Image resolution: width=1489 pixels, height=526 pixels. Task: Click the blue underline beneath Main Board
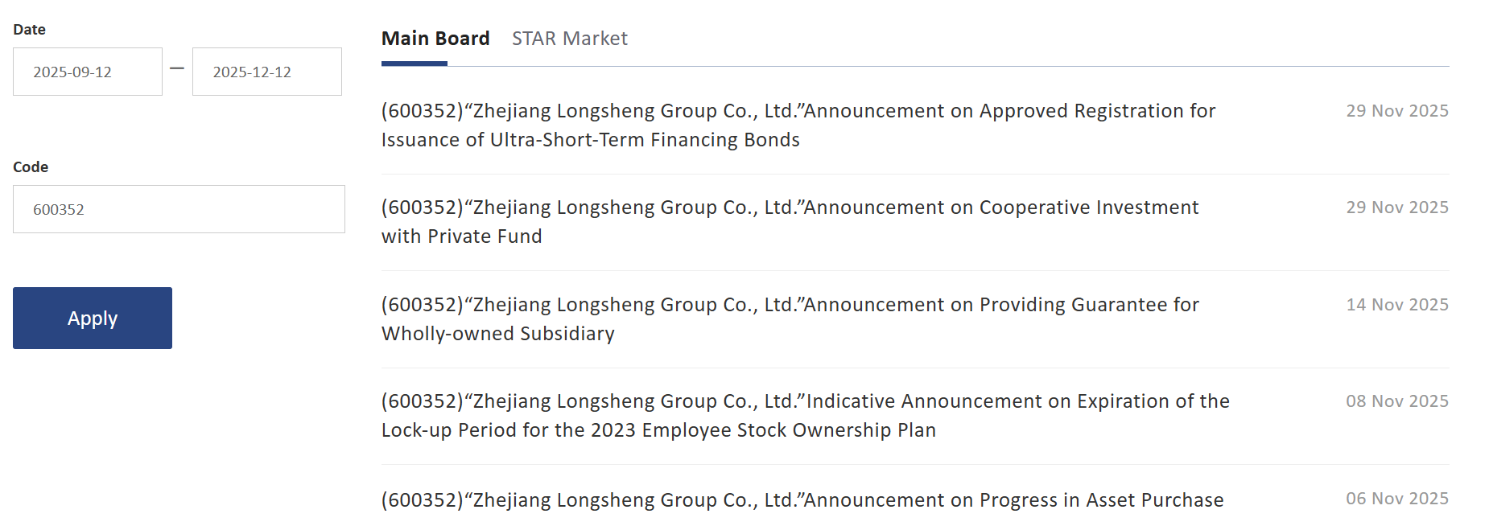point(414,64)
